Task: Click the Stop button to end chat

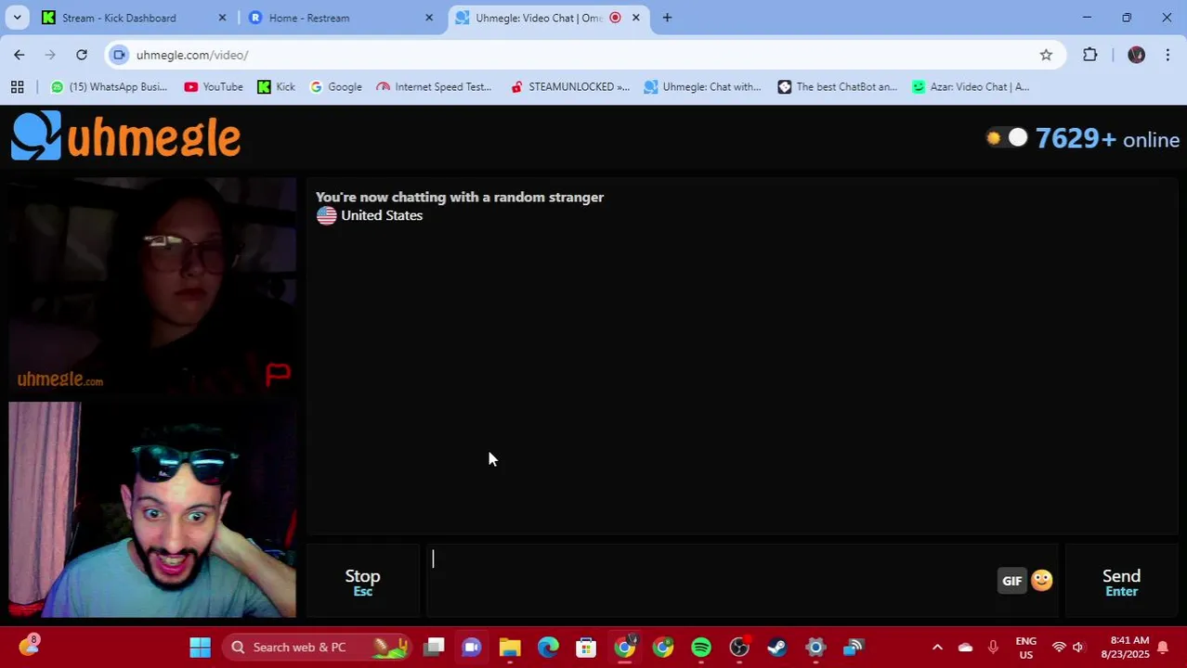Action: pos(362,582)
